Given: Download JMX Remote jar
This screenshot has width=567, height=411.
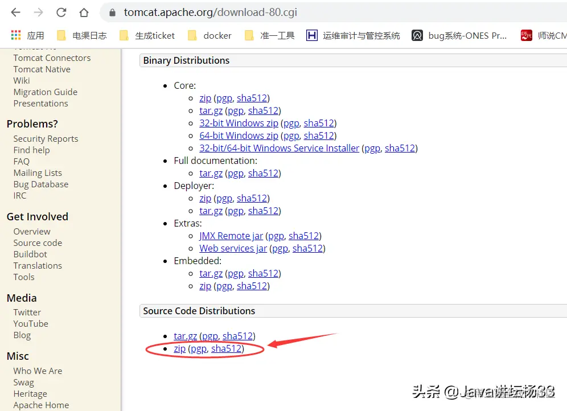Looking at the screenshot, I should point(231,236).
